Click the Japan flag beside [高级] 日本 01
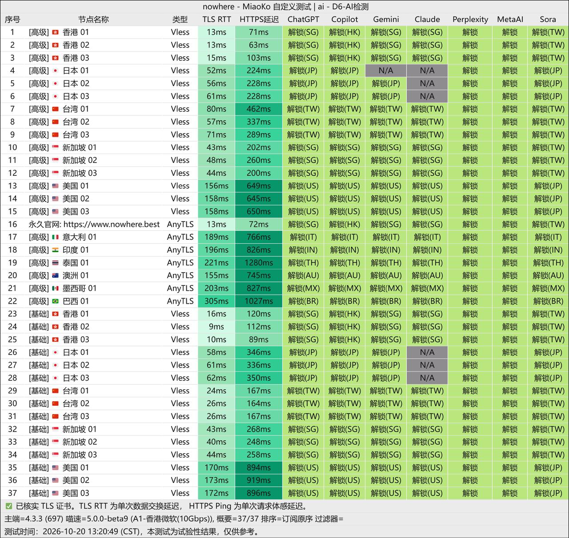The height and width of the screenshot is (538, 569). coord(56,71)
